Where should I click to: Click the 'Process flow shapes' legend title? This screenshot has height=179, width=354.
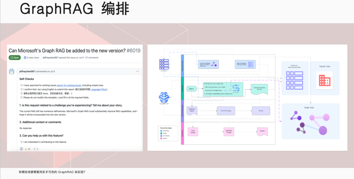point(166,128)
